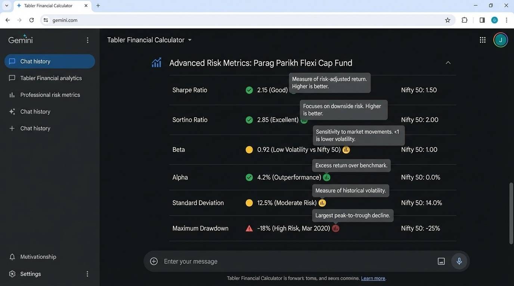Select the Tabler Financial Calculator browser tab
514x286 pixels.
pyautogui.click(x=49, y=6)
